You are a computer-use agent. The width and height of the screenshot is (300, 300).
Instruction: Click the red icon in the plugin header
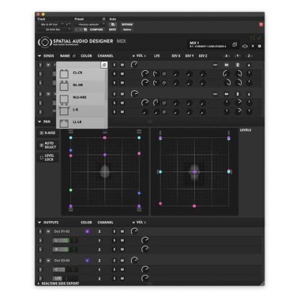[261, 24]
